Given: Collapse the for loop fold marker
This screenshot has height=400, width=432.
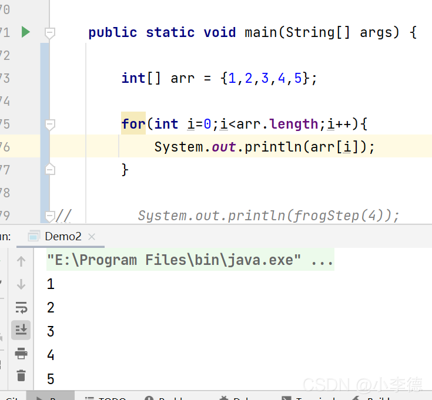Looking at the screenshot, I should 50,125.
